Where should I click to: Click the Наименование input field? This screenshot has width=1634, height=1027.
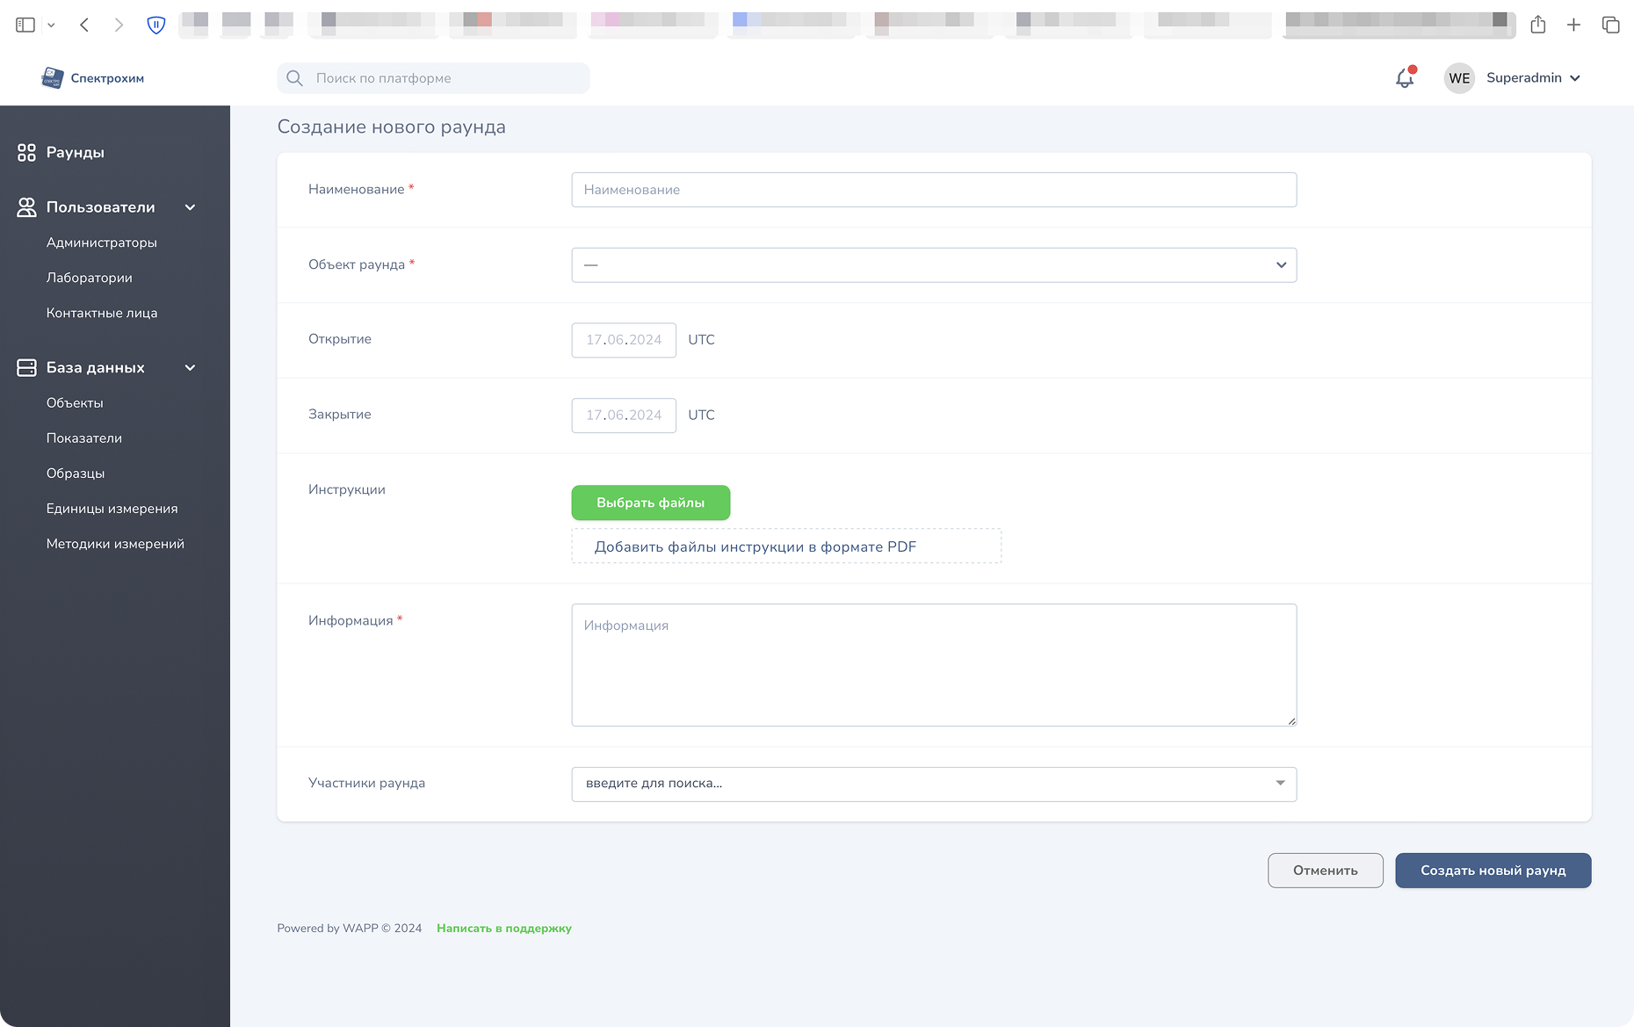pyautogui.click(x=933, y=190)
